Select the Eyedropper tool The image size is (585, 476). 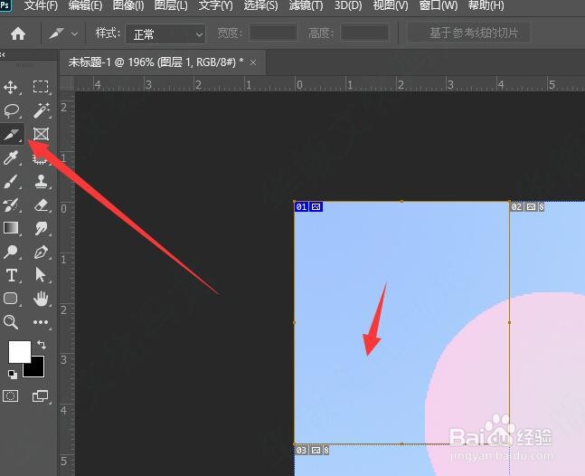pos(11,157)
